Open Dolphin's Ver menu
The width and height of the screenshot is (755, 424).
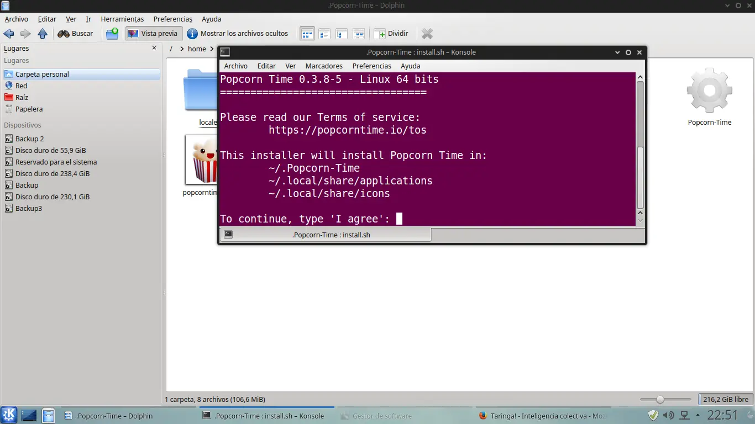(x=71, y=19)
